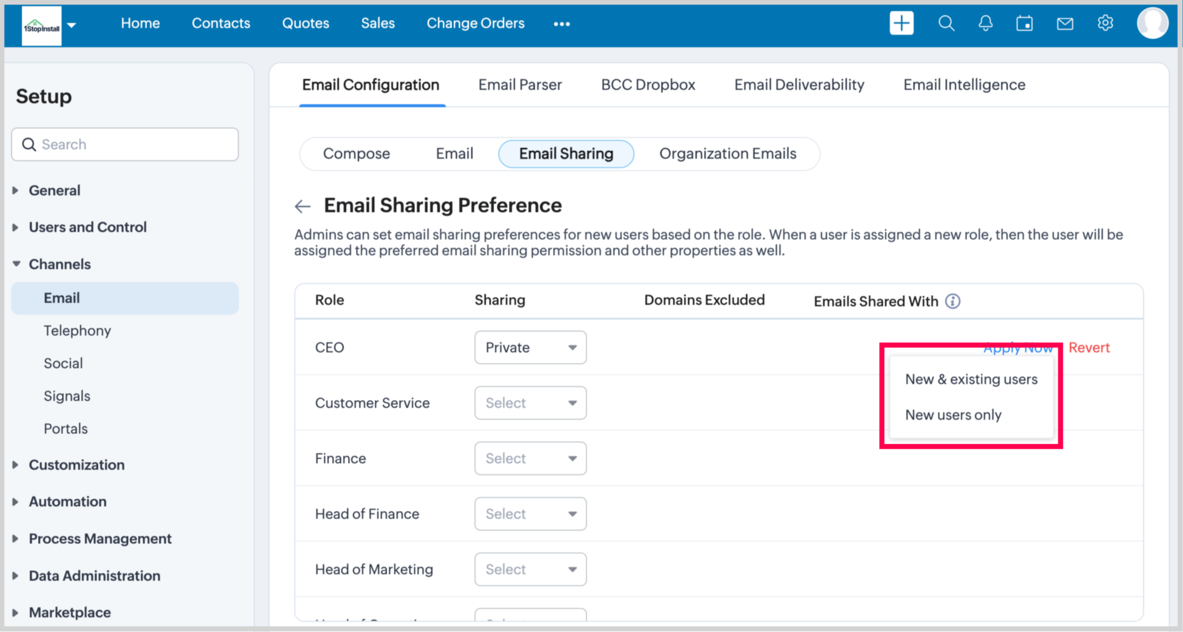Open the more modules ellipsis menu
The width and height of the screenshot is (1183, 632).
pos(562,24)
